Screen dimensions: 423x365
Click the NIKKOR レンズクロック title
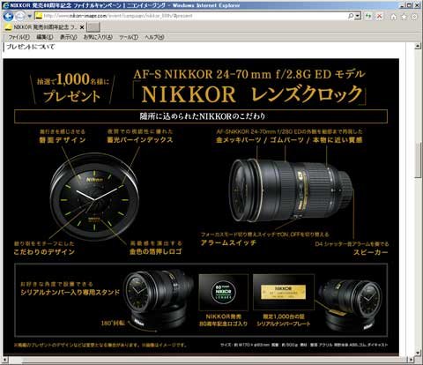(x=249, y=94)
